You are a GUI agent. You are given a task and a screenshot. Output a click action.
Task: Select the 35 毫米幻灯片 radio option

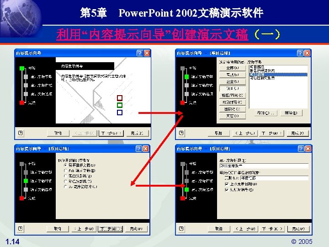pyautogui.click(x=65, y=187)
